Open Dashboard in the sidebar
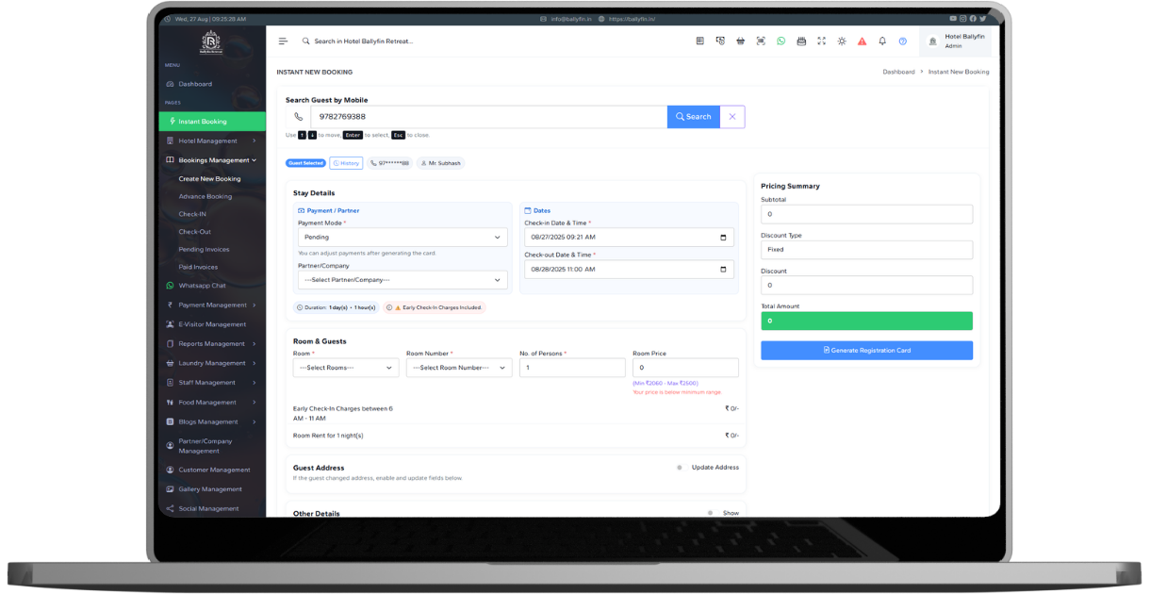Image resolution: width=1150 pixels, height=594 pixels. point(195,84)
